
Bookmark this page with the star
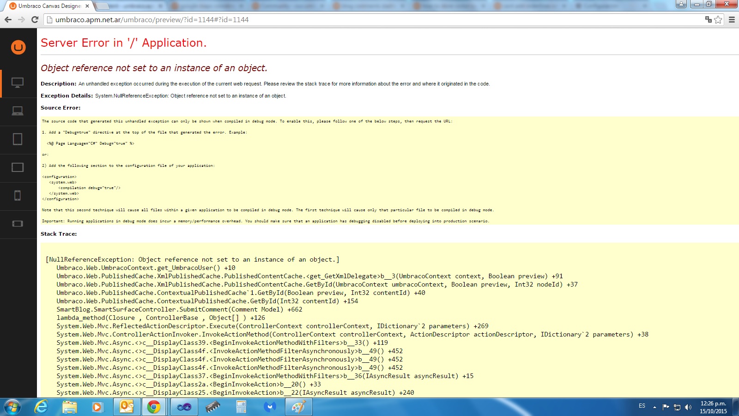pos(718,19)
